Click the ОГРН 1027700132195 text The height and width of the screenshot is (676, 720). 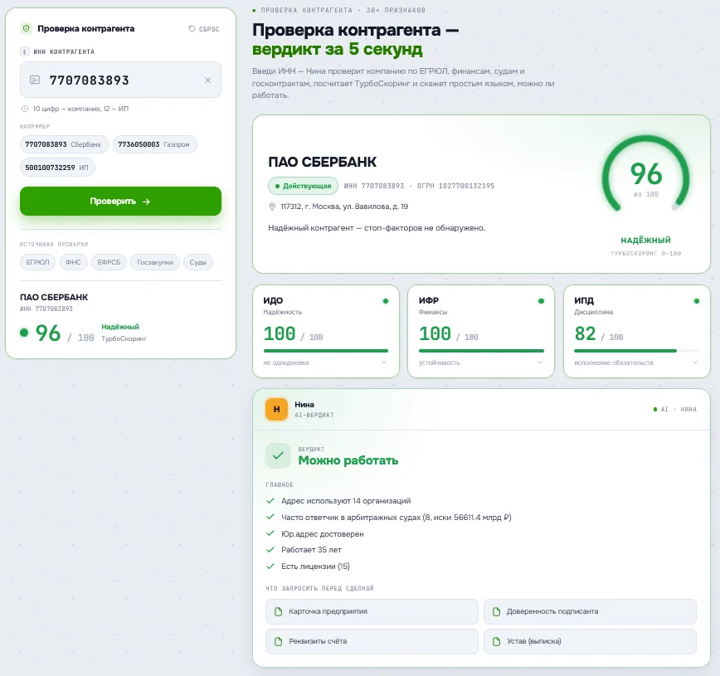click(455, 186)
